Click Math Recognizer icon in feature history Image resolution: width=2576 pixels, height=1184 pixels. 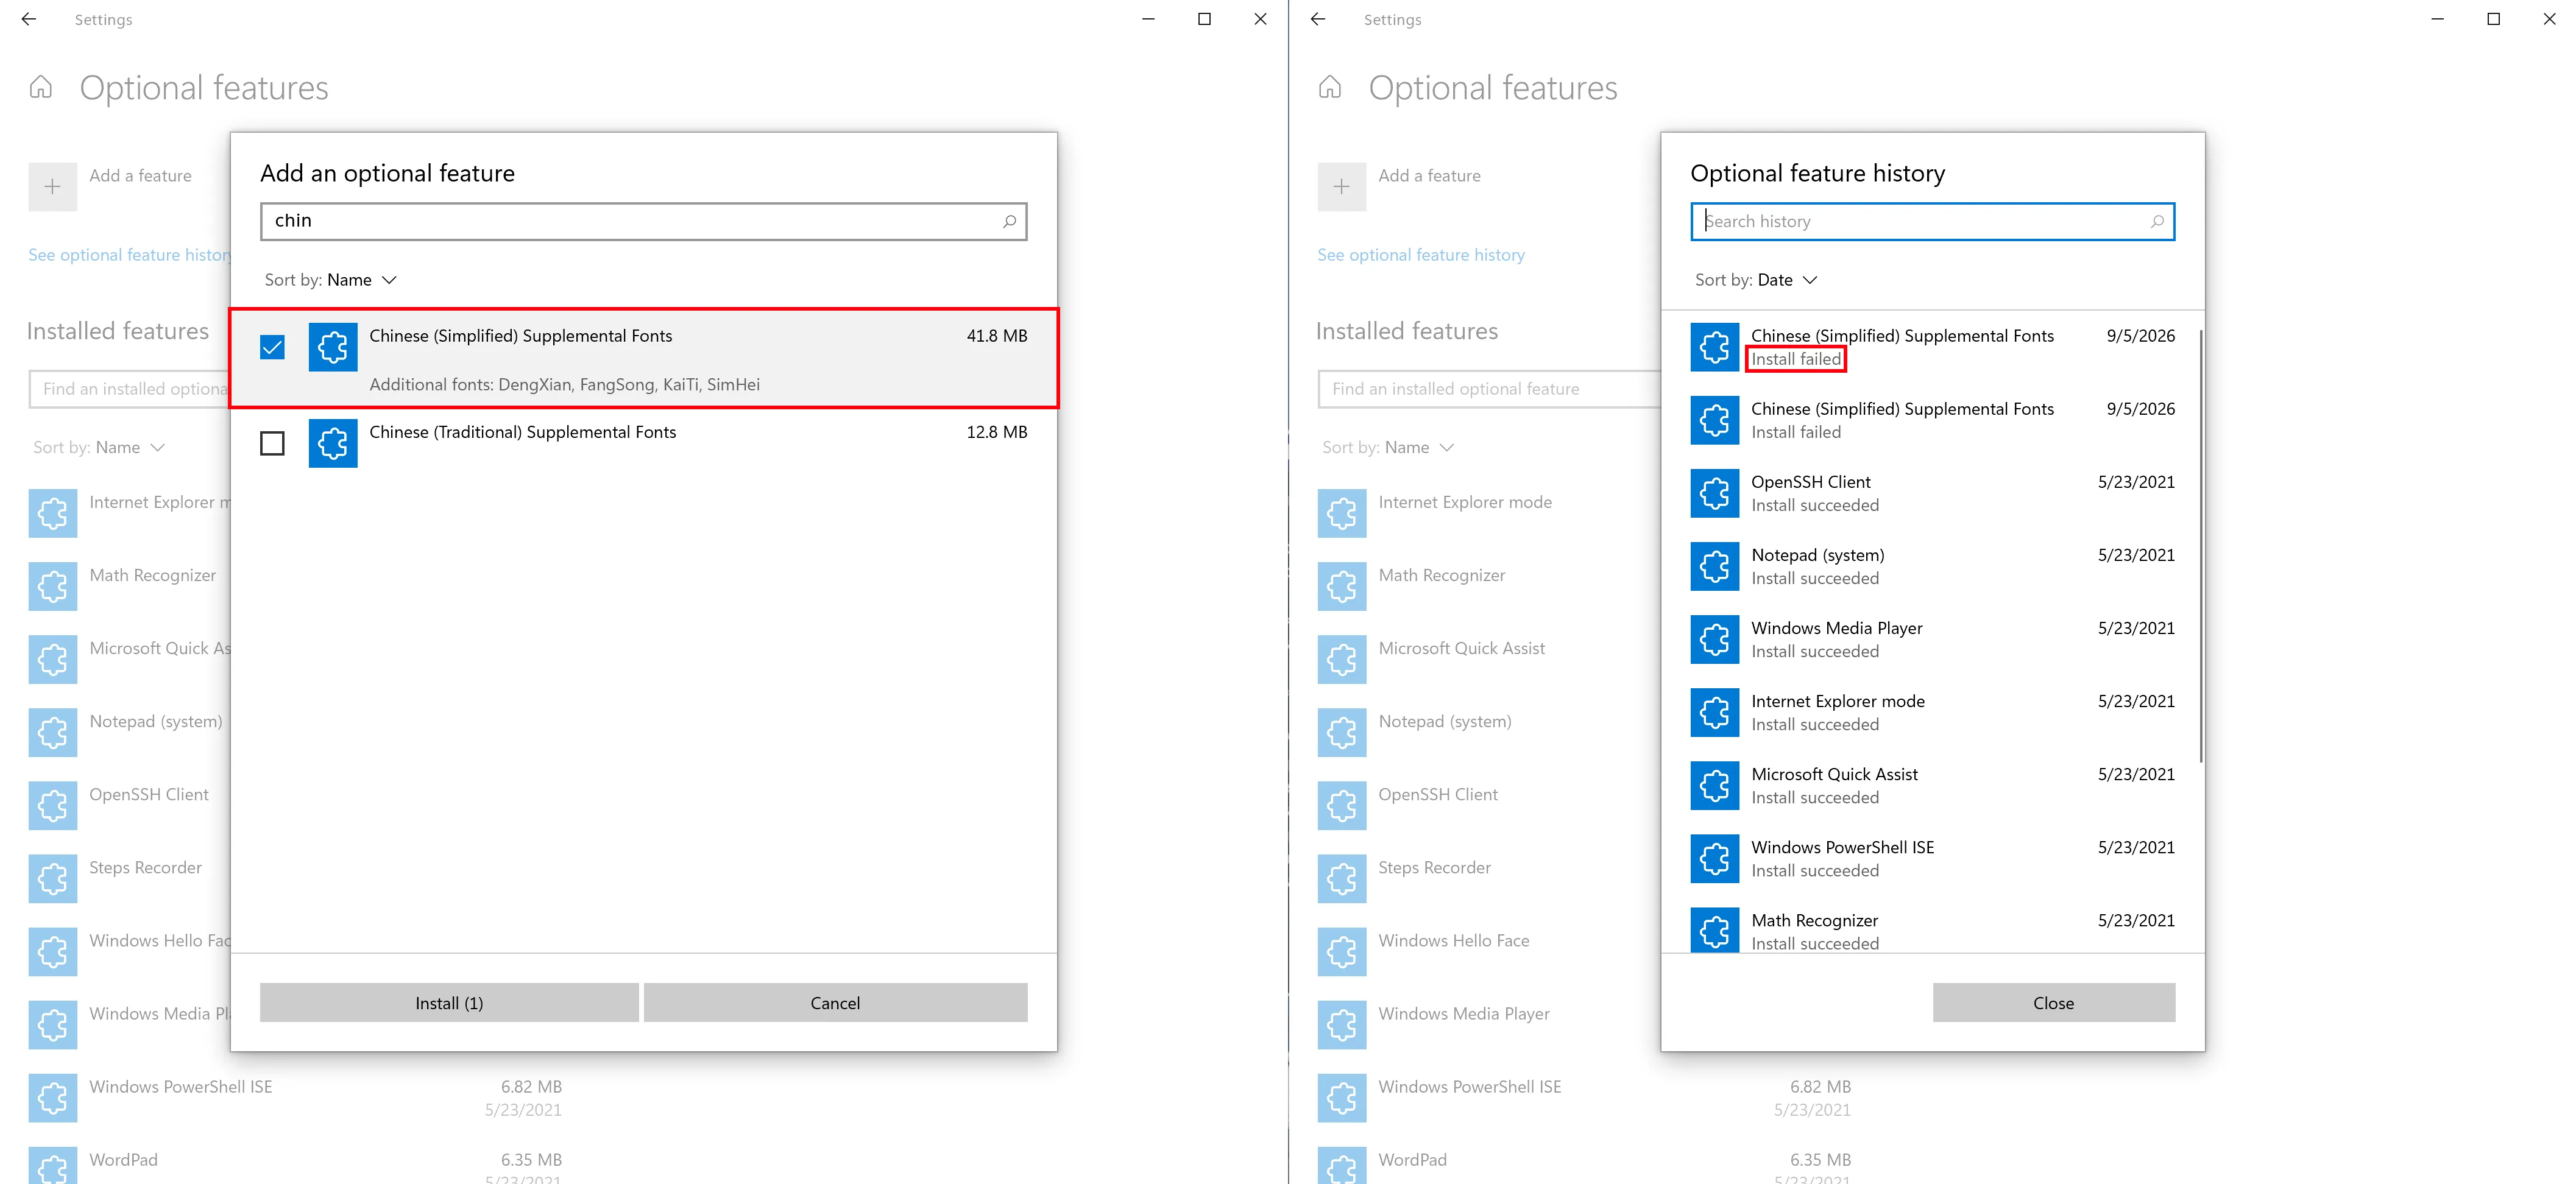pos(1715,930)
